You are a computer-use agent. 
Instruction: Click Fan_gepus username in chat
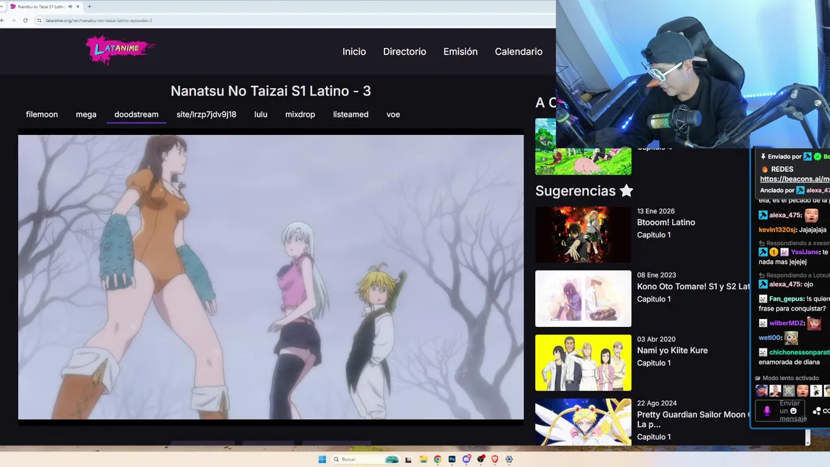click(786, 299)
